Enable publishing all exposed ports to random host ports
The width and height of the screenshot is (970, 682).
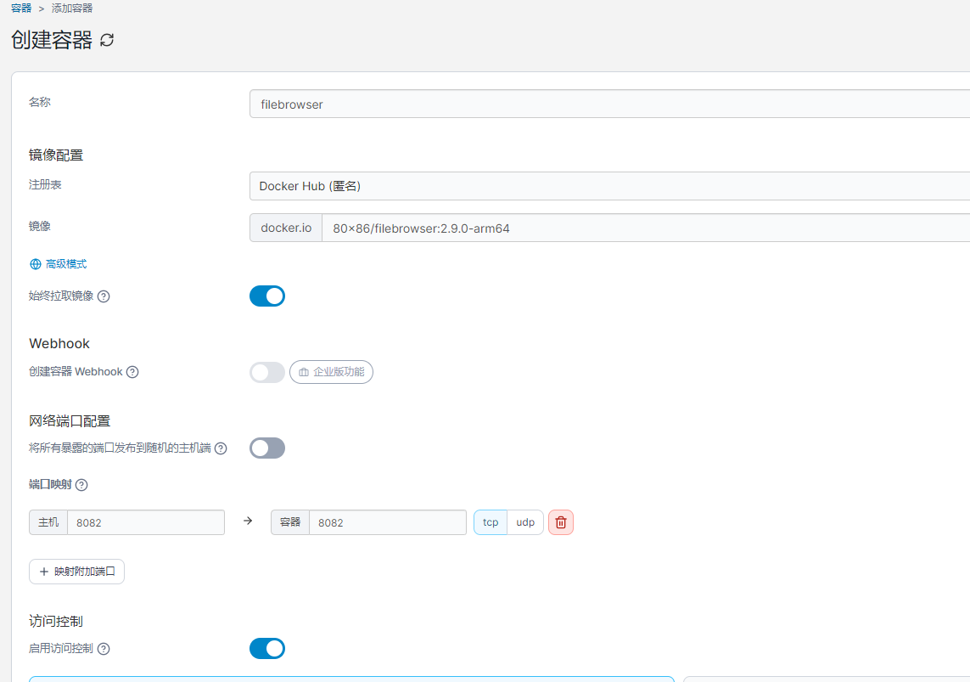[267, 448]
